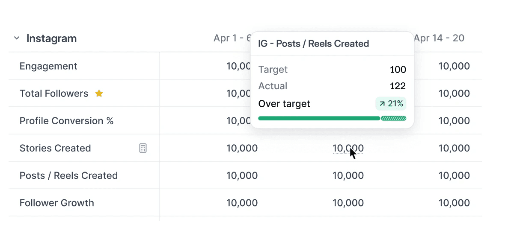The image size is (511, 245).
Task: Click Posts / Reels Created middle column value
Action: (348, 175)
